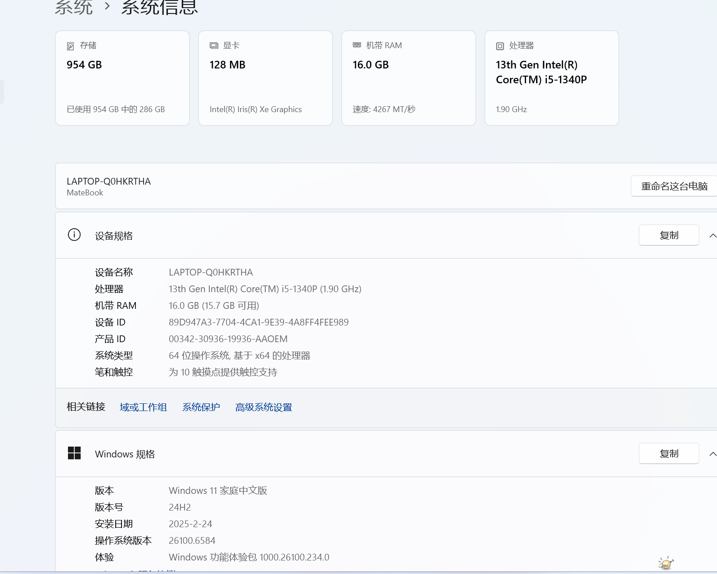Click the Windows logo beside Windows 规格

click(74, 453)
